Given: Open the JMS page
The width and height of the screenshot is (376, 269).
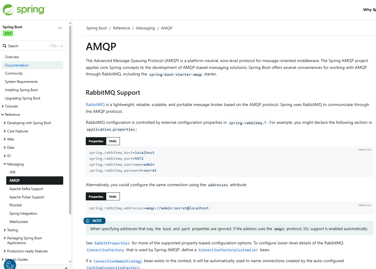Looking at the screenshot, I should [x=12, y=172].
